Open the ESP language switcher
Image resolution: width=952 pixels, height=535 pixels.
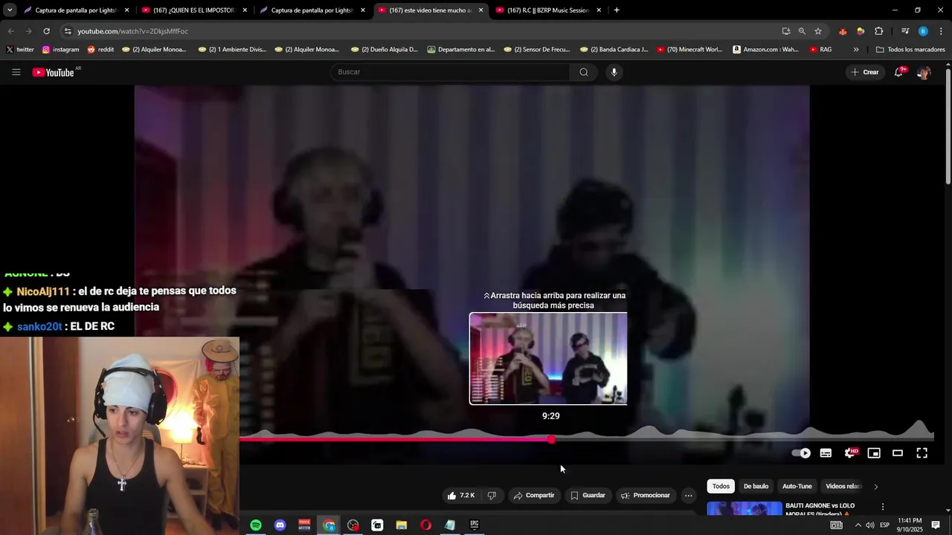click(885, 525)
